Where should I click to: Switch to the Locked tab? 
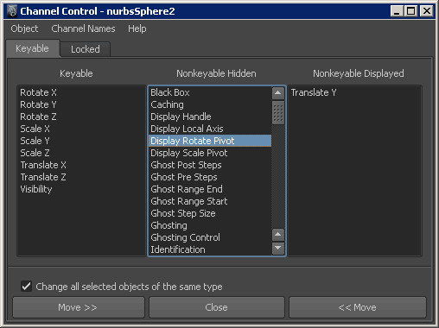pos(86,49)
